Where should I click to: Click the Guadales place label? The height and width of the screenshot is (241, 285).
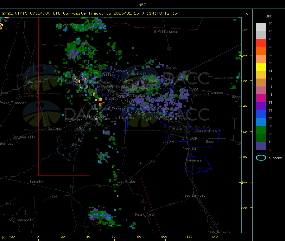click(169, 68)
